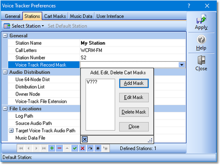
Task: Add a new station with the green plus
Action: tap(52, 148)
